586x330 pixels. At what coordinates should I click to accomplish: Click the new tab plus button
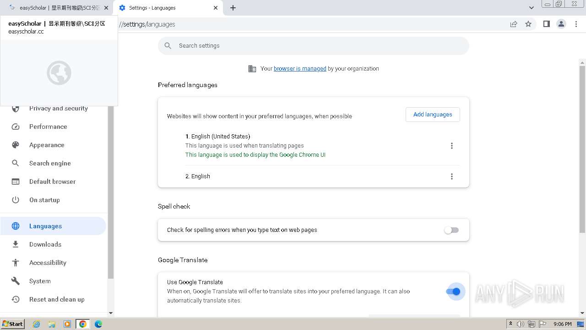[233, 8]
